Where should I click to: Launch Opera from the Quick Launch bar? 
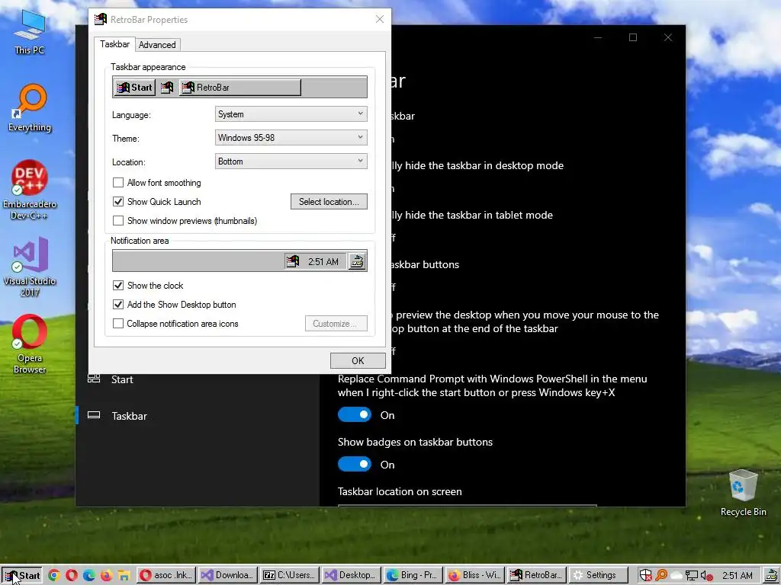point(72,576)
